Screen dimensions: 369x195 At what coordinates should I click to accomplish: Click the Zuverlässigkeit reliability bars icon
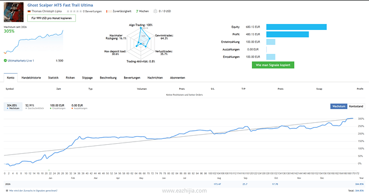(109, 11)
